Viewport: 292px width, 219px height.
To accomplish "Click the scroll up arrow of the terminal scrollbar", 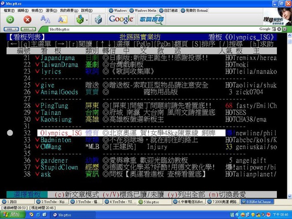I will [290, 35].
